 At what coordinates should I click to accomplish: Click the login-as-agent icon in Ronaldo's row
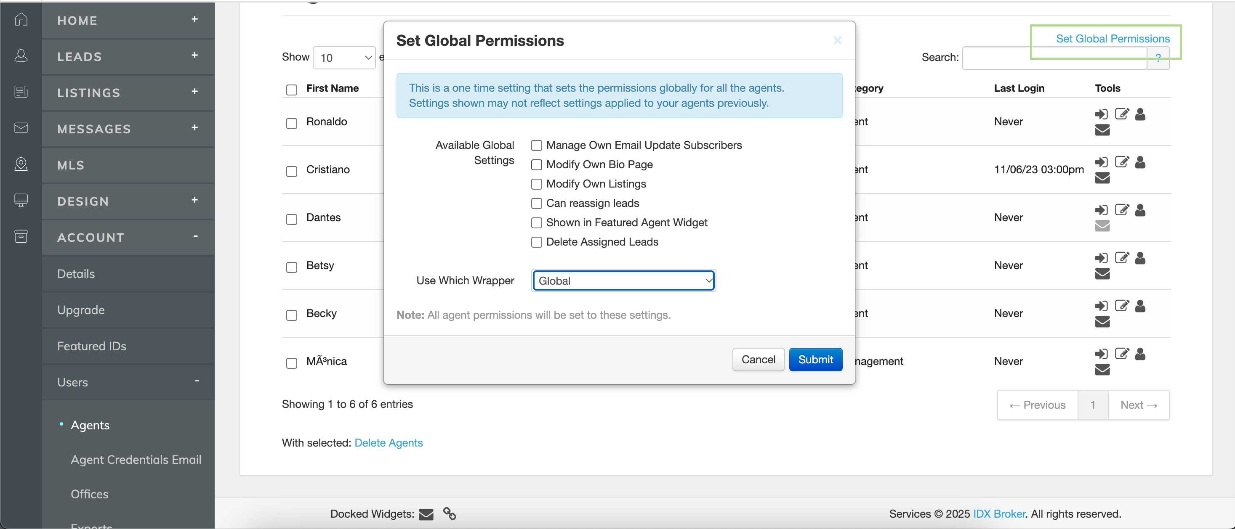pos(1101,114)
